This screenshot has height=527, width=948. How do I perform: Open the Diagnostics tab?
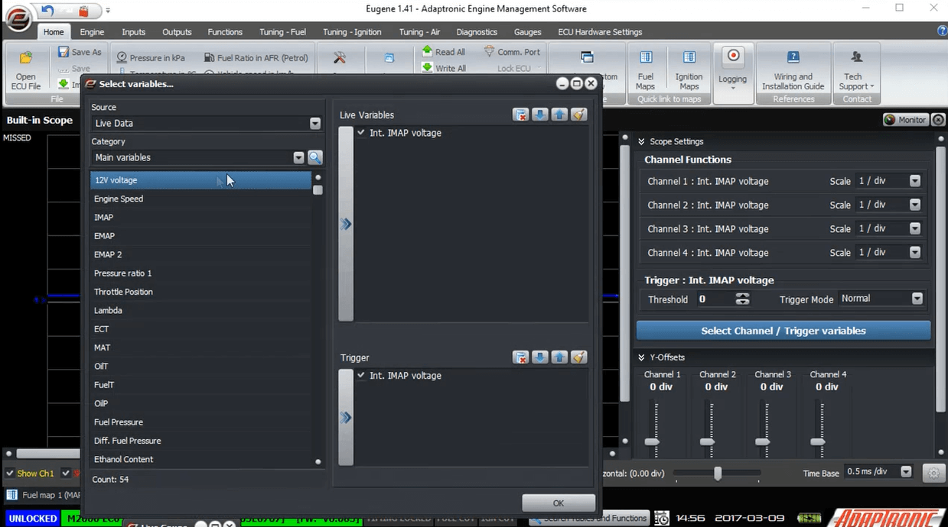click(477, 32)
